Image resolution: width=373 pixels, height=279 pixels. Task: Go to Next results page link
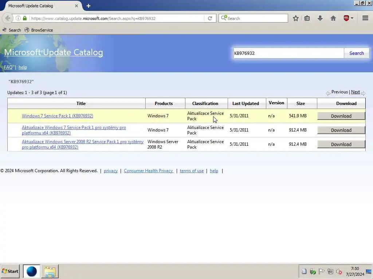tap(356, 92)
